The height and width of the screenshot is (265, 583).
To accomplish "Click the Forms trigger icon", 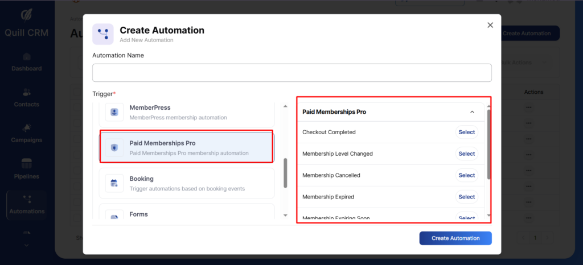I will click(114, 216).
